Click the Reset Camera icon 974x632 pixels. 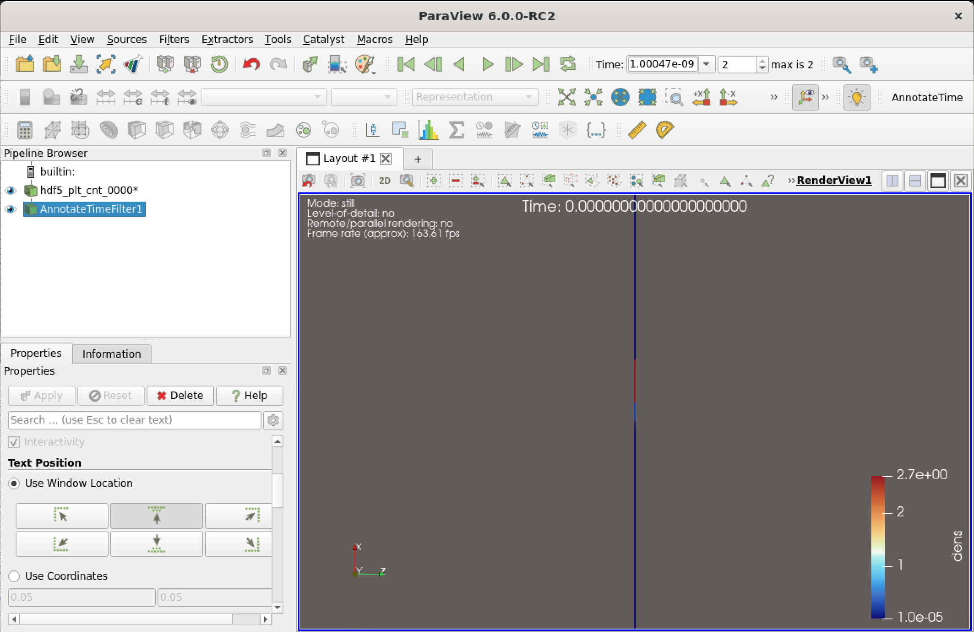pos(566,97)
